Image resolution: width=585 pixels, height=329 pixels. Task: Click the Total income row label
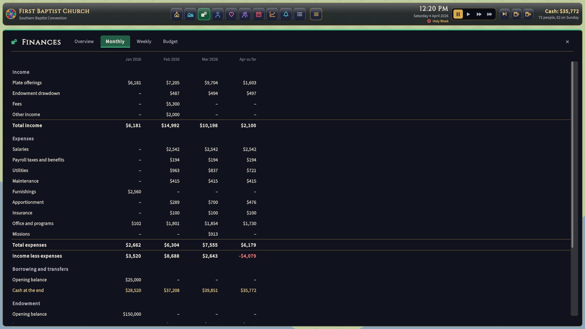[x=27, y=125]
